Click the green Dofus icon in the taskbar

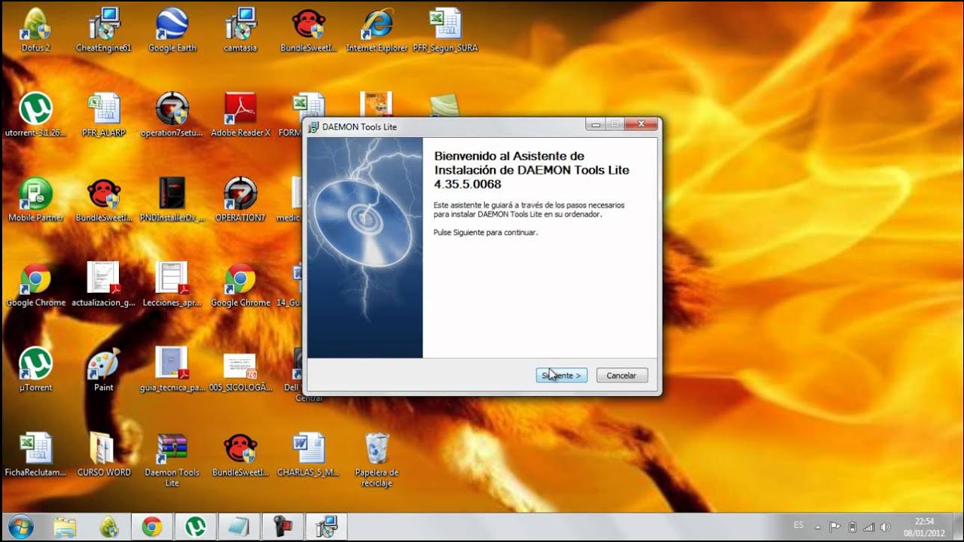point(109,526)
